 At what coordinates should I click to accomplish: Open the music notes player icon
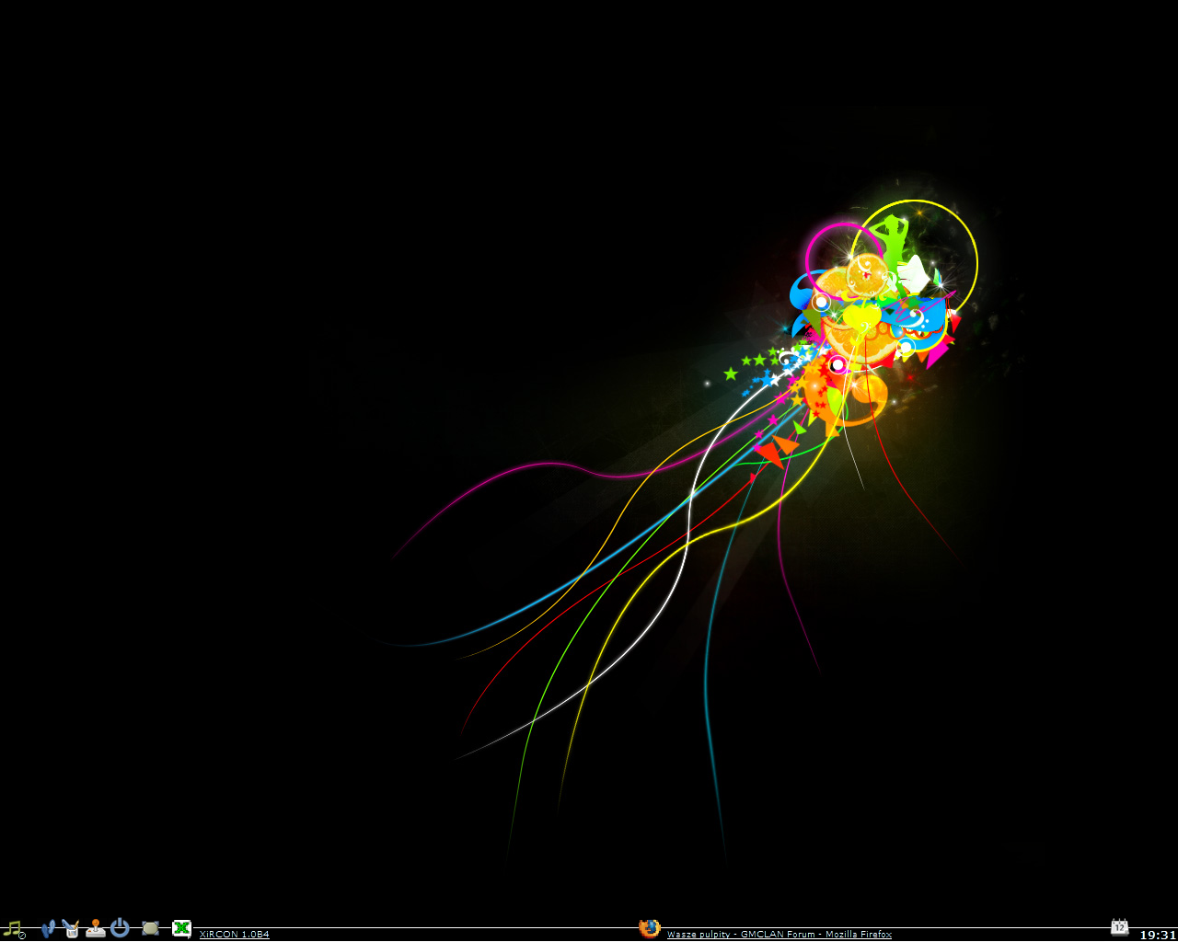tap(13, 929)
